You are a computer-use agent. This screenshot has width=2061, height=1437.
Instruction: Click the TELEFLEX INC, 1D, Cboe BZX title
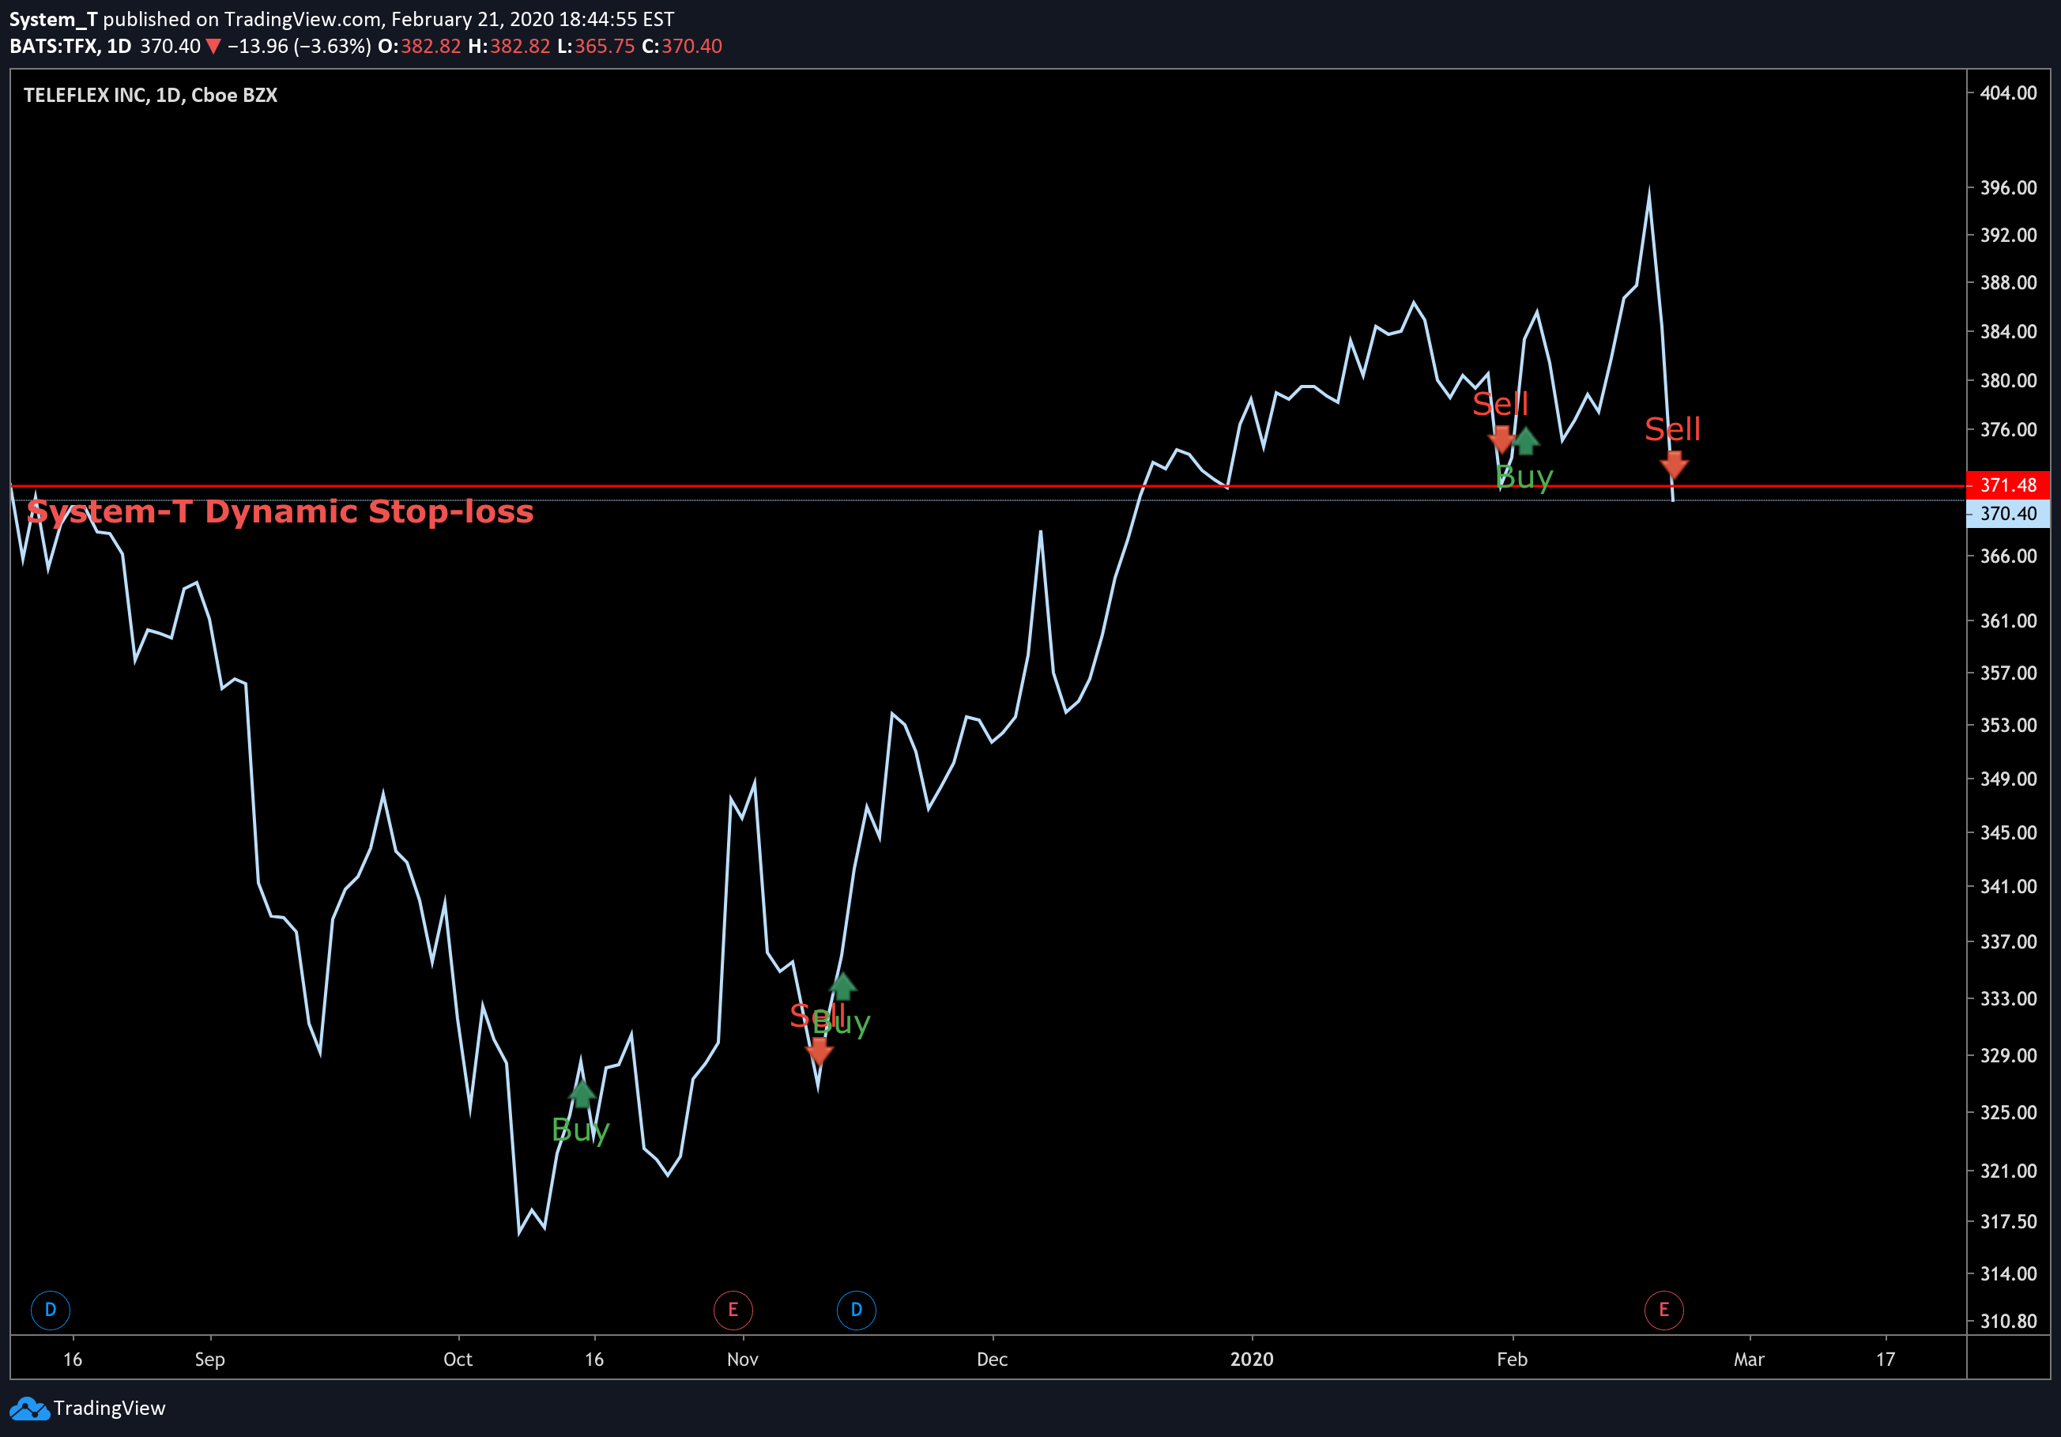(150, 95)
